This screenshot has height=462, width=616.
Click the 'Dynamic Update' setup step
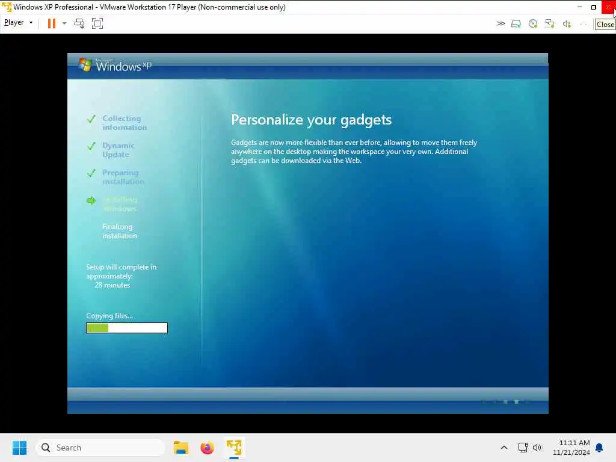(119, 150)
